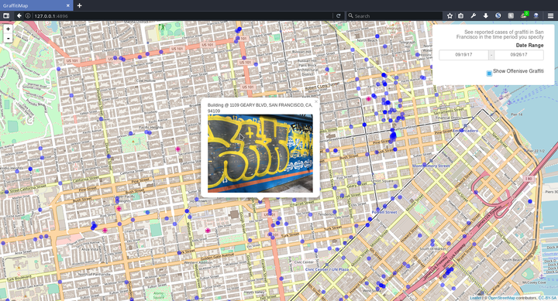Focus the browser Search box
558x301 pixels.
pos(395,15)
